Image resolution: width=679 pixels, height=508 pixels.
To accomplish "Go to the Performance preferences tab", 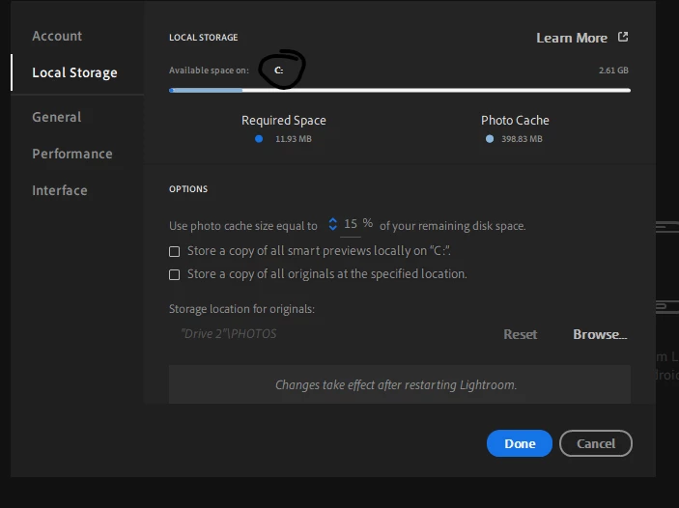I will [x=72, y=154].
